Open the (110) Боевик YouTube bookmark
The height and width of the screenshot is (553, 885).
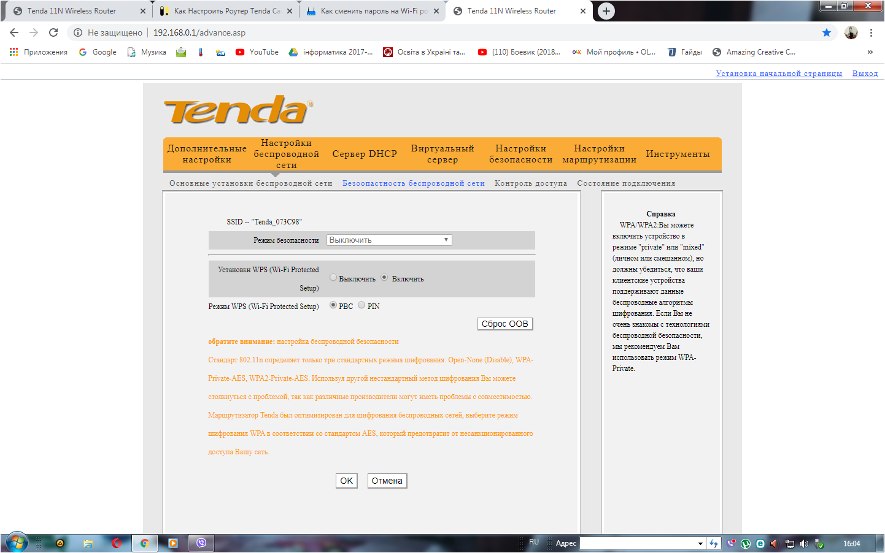click(x=519, y=52)
